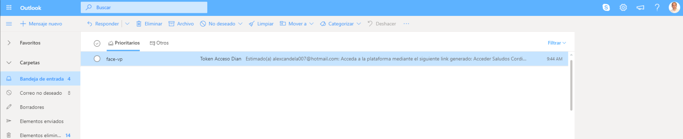Click the megaphone feedback icon

click(x=640, y=8)
